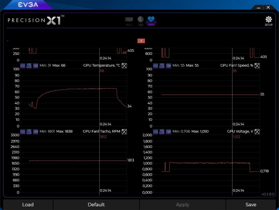
Task: Toggle OSD for GPU Temperature graph
Action: (x=22, y=66)
